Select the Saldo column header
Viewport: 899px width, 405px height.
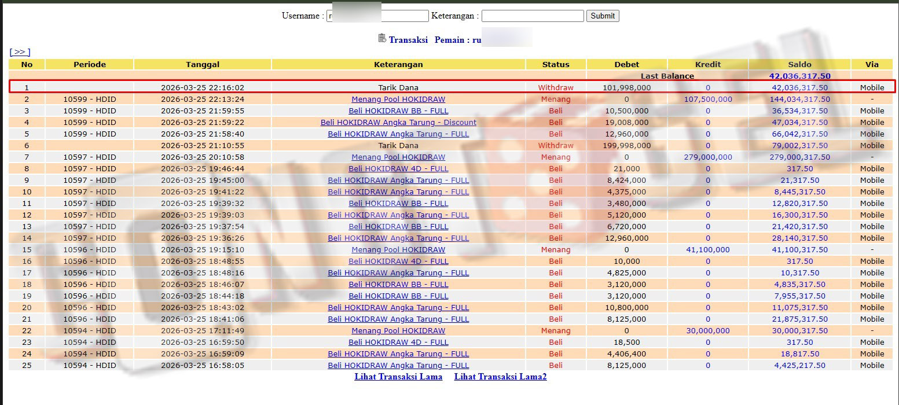tap(799, 64)
